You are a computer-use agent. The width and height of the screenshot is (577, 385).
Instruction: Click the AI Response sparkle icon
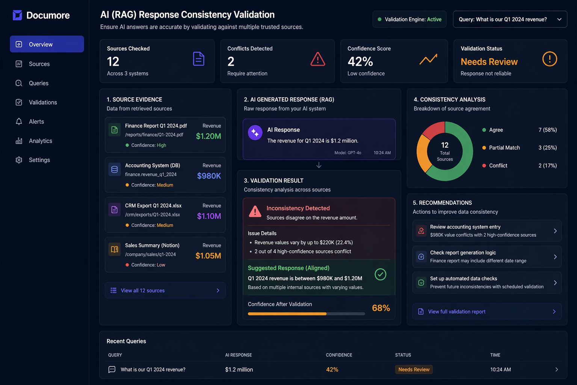click(x=255, y=132)
